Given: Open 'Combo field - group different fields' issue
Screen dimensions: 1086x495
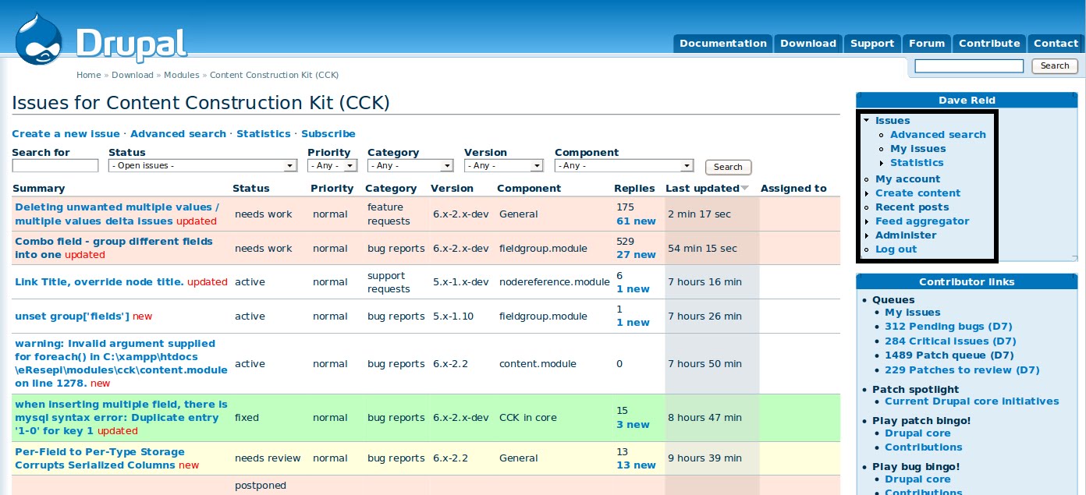Looking at the screenshot, I should pyautogui.click(x=114, y=248).
